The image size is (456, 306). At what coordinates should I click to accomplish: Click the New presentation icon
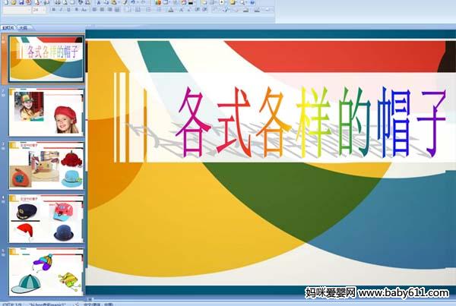pyautogui.click(x=5, y=2)
